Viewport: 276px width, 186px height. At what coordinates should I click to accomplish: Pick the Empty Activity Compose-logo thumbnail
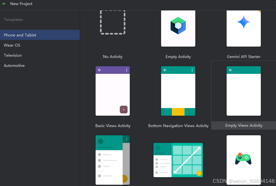point(178,29)
